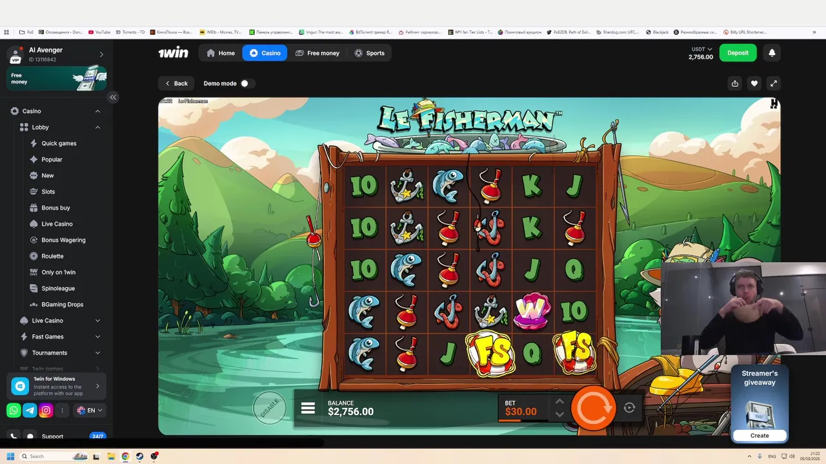This screenshot has width=826, height=464.
Task: Click the webcam stream overlay
Action: 743,308
